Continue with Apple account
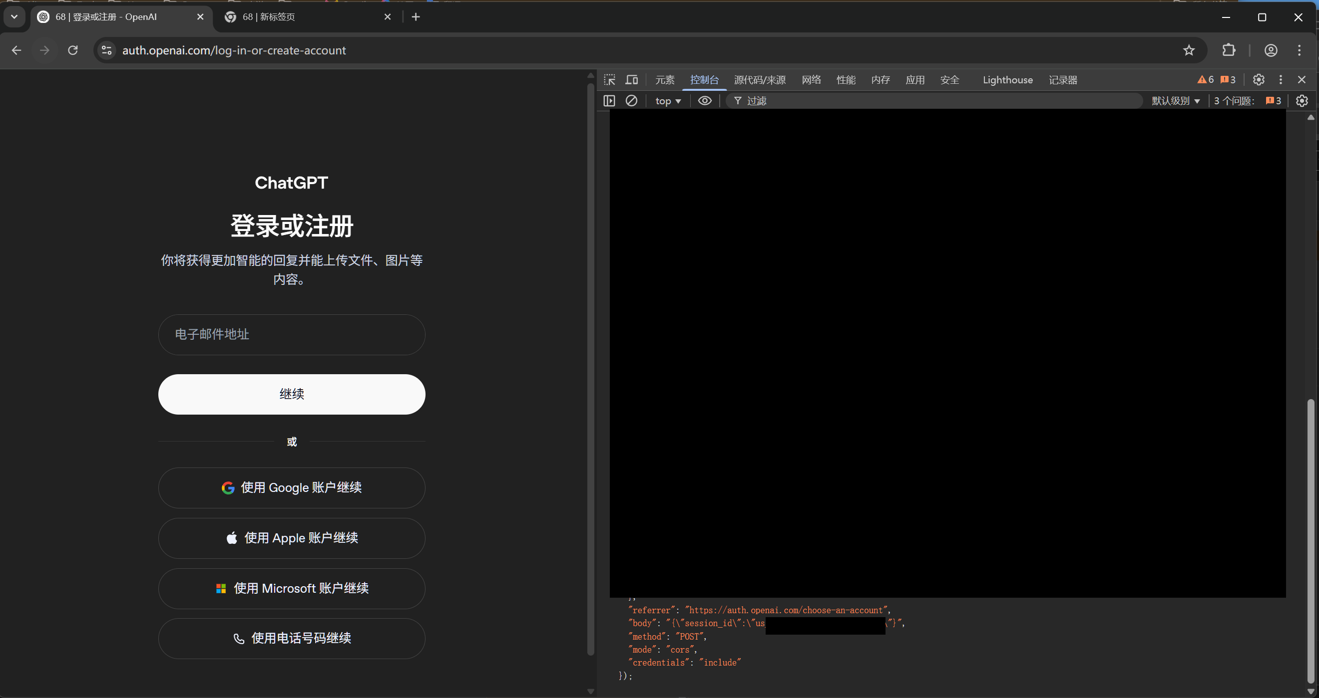 coord(291,538)
